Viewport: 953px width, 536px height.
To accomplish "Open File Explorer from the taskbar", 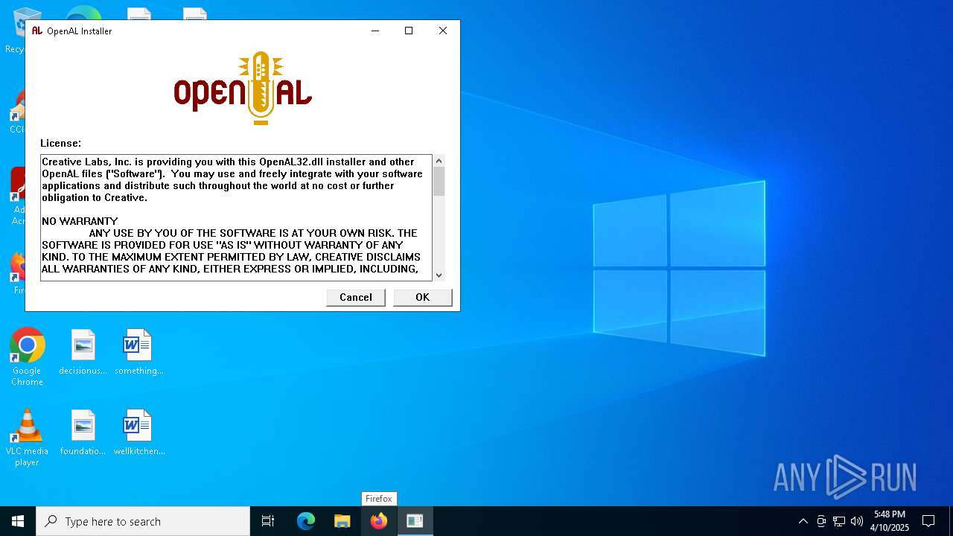I will (342, 521).
